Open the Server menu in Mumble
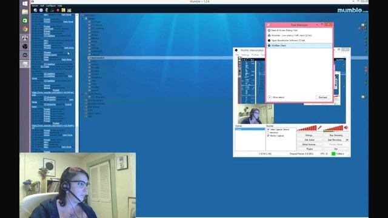This screenshot has width=388, height=218. [x=35, y=5]
